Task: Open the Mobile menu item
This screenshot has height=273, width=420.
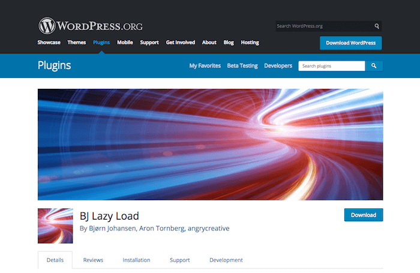Action: (125, 43)
